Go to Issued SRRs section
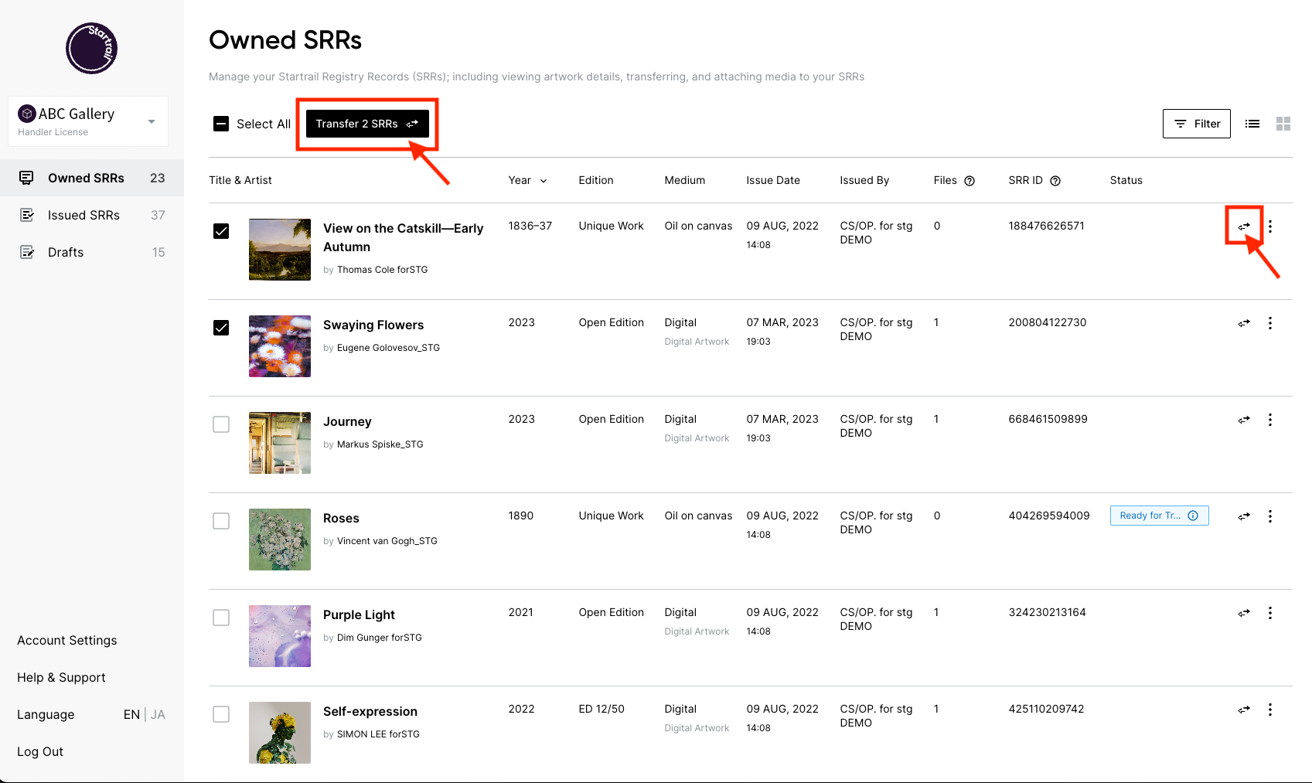Image resolution: width=1312 pixels, height=783 pixels. (x=83, y=215)
